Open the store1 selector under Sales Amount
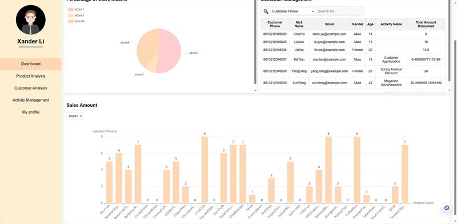 [75, 116]
